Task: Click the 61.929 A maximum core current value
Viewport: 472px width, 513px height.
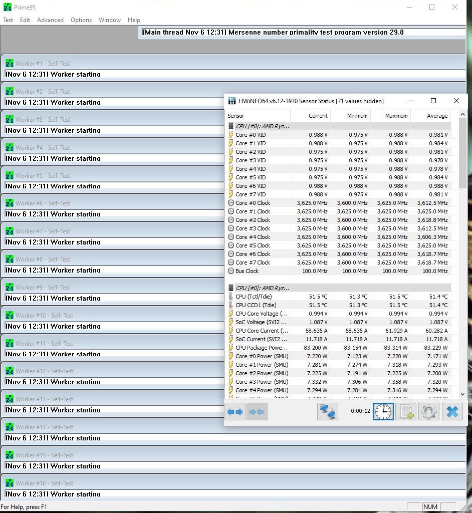Action: tap(396, 331)
